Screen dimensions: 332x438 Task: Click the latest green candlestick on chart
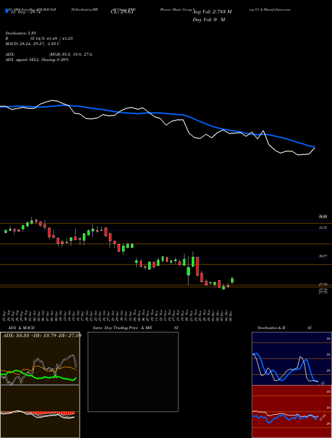coord(232,280)
